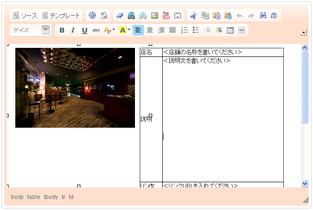Toggle italic formatting
This screenshot has height=210, width=313.
point(73,30)
